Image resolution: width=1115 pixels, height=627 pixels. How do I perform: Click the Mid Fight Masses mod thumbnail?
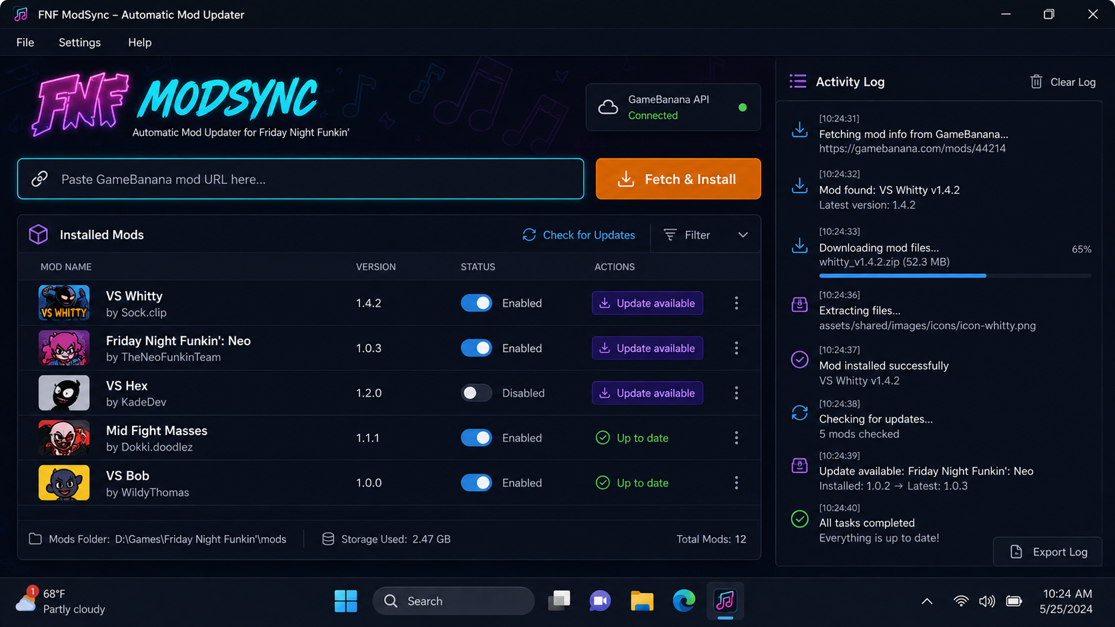click(64, 438)
